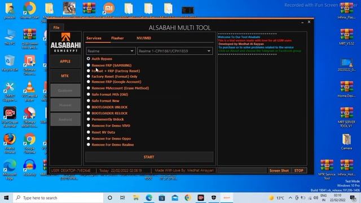Launch File Explorer from the taskbar
Viewport: 361px width, 203px height.
136,198
